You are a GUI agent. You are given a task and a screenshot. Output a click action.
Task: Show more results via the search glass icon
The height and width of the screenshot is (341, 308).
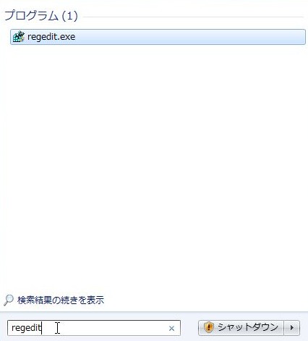click(x=8, y=300)
